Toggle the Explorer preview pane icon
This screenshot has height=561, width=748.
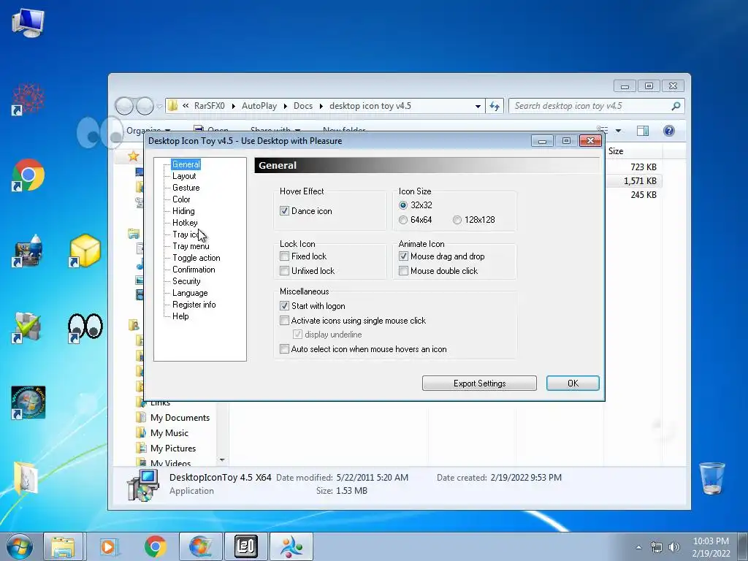(x=643, y=131)
